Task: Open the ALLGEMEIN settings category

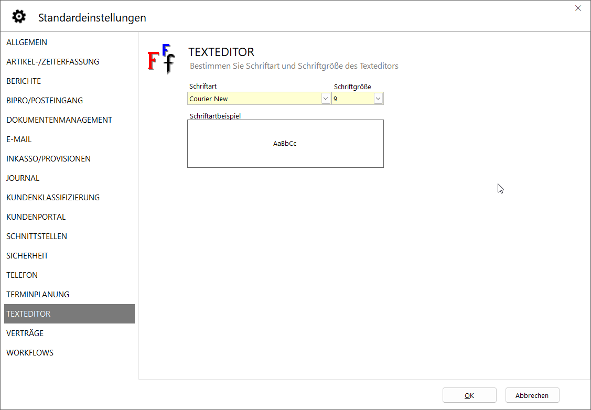Action: [27, 42]
